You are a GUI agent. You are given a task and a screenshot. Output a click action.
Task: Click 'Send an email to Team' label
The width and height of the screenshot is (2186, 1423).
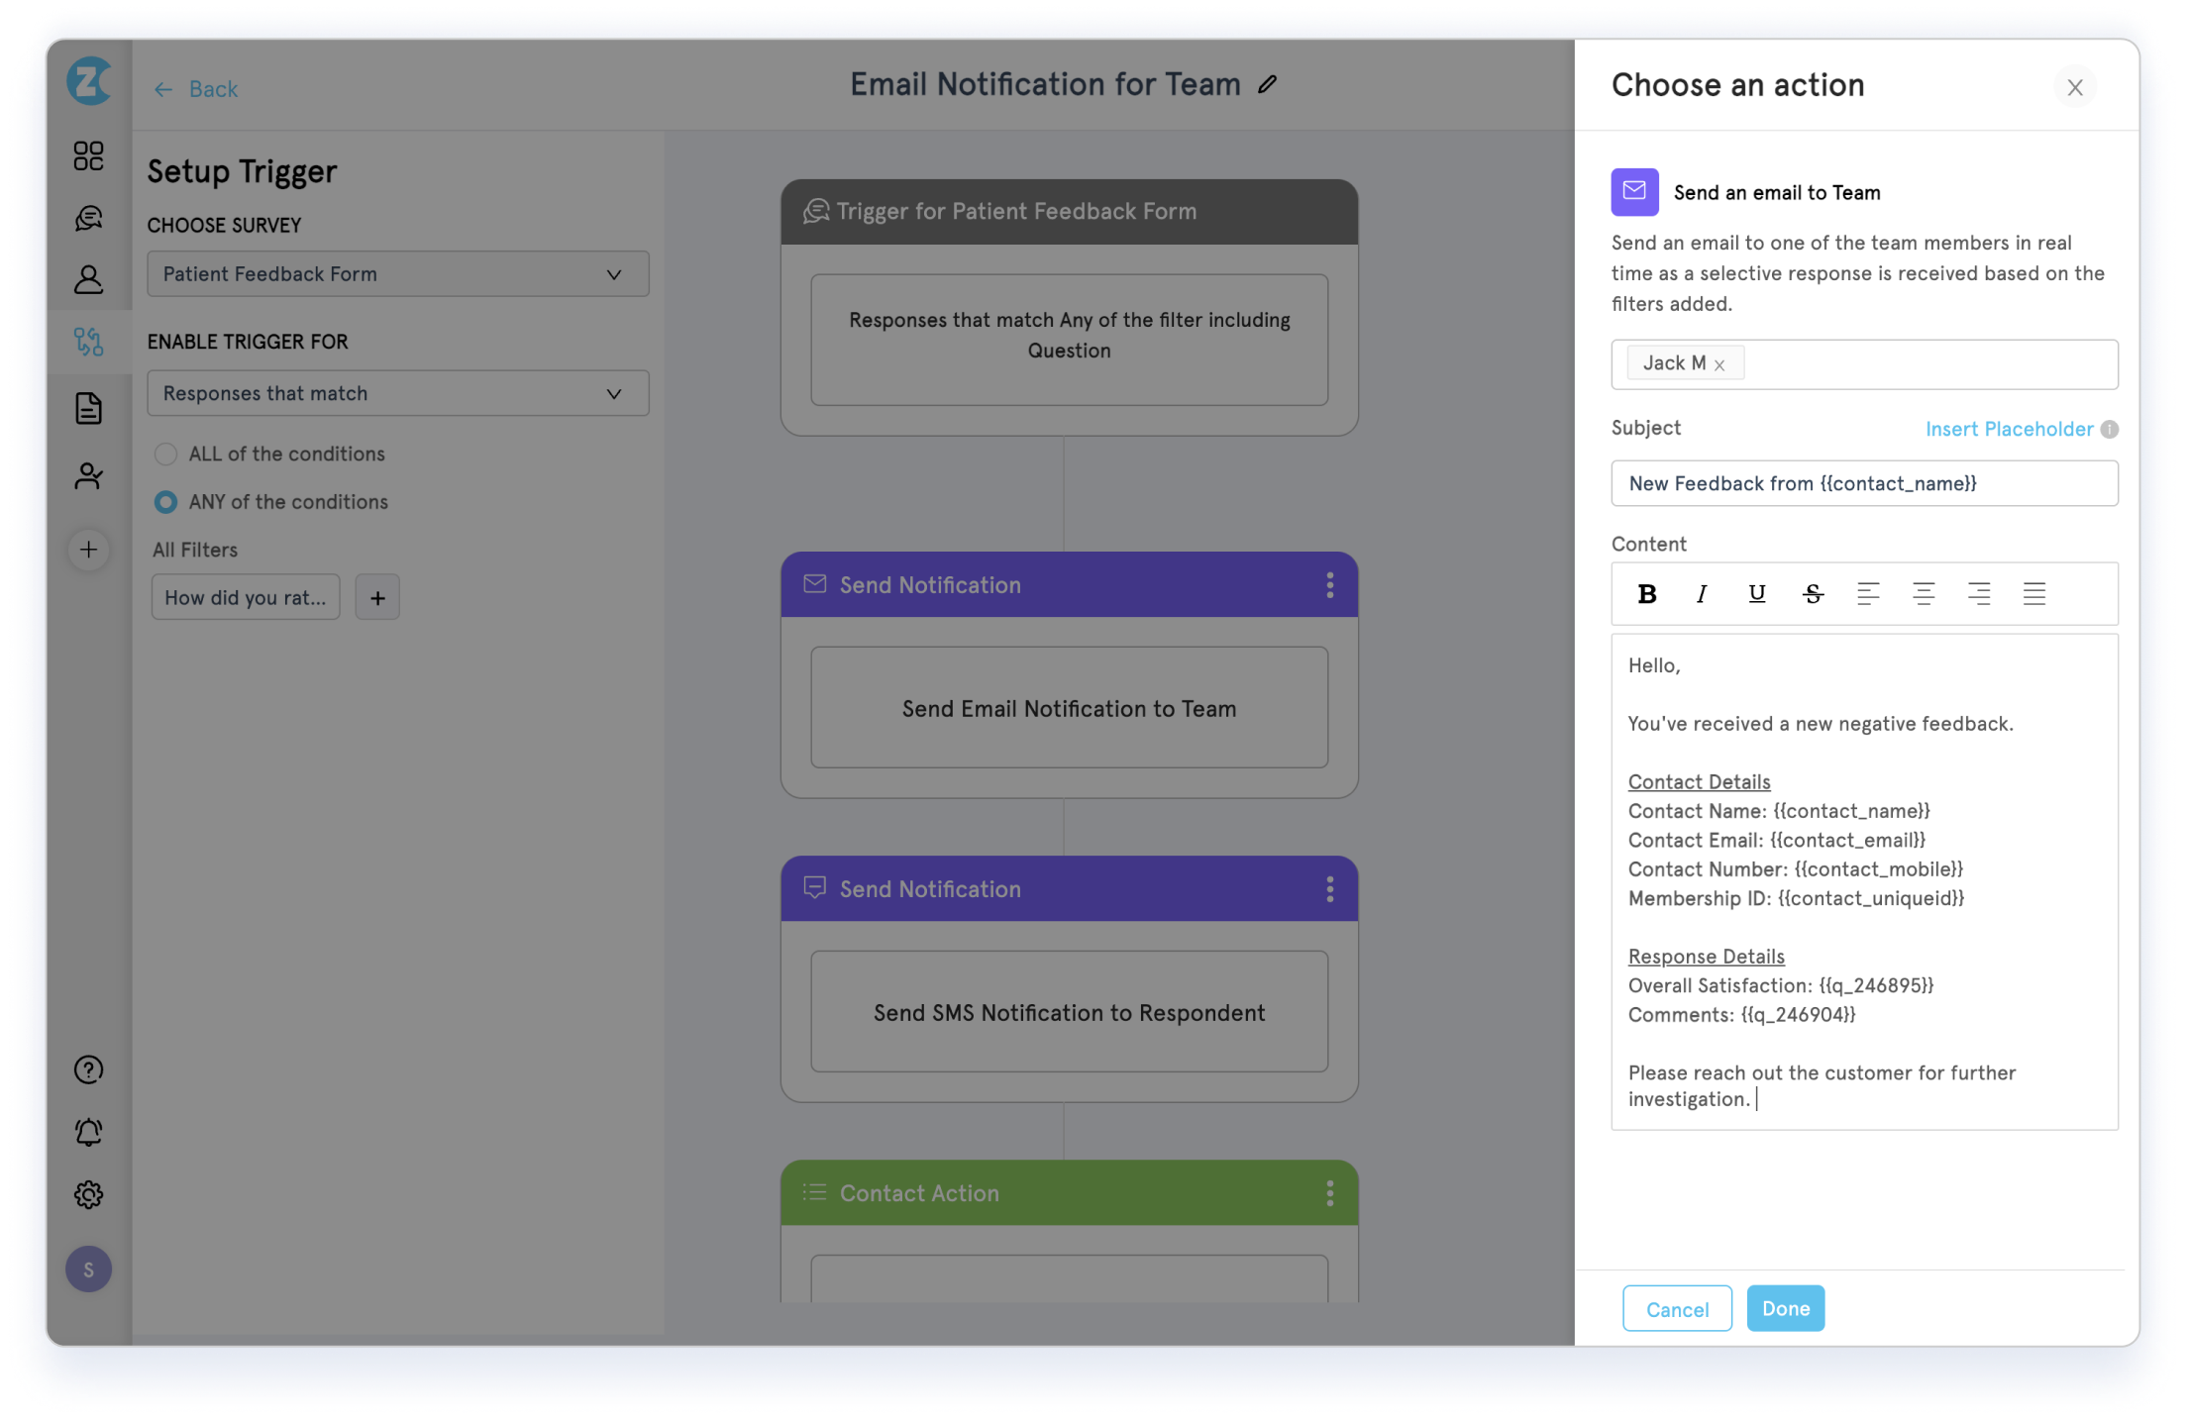[1777, 193]
